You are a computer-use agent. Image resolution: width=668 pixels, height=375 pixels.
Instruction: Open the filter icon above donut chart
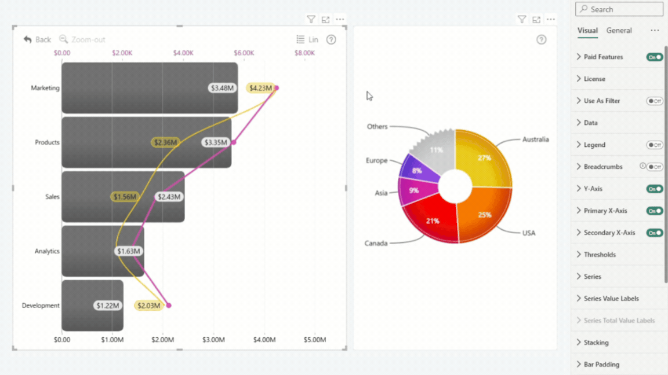pyautogui.click(x=522, y=20)
